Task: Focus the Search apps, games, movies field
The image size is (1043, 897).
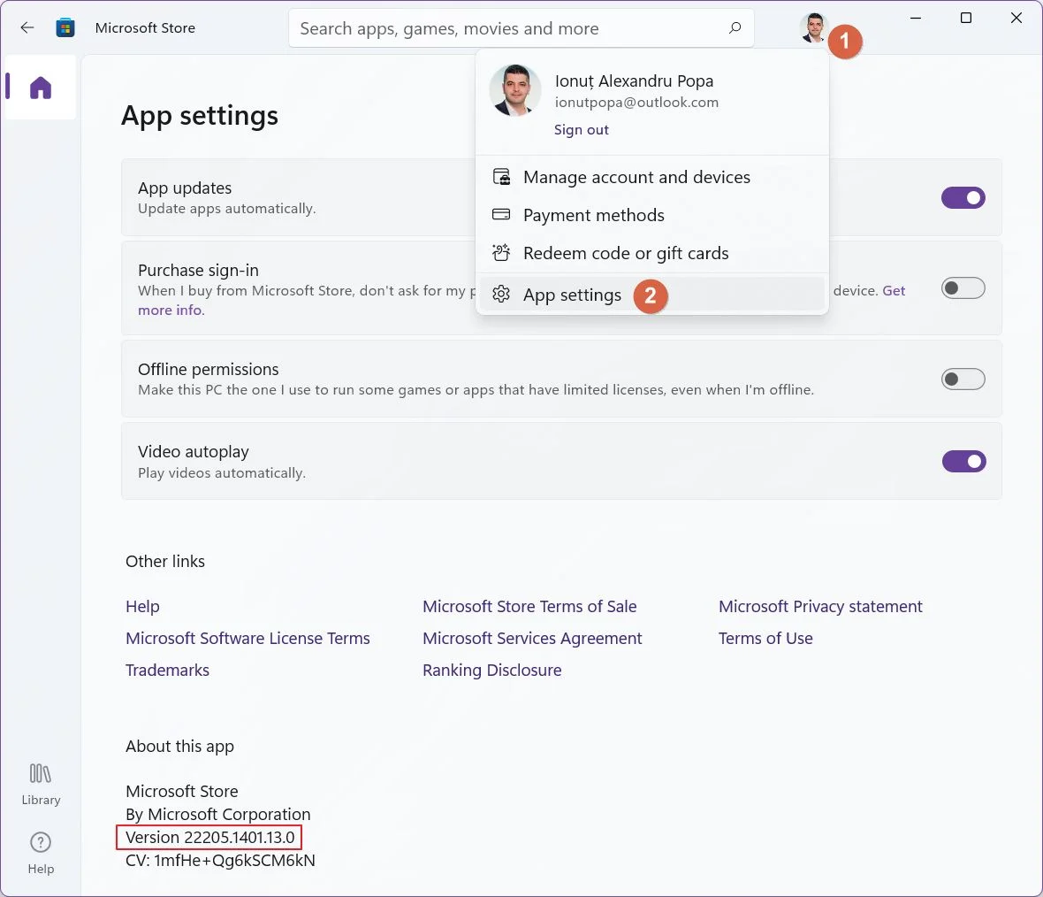Action: coord(521,28)
